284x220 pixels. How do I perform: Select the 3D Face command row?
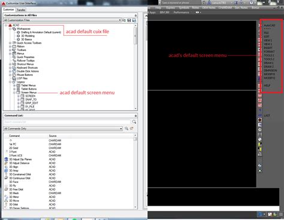coord(69,182)
